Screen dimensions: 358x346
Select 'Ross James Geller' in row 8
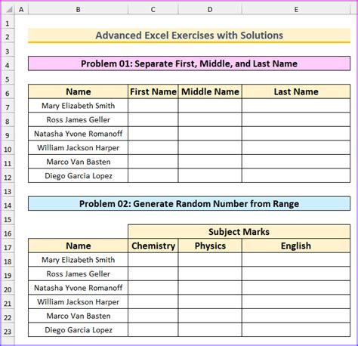pyautogui.click(x=78, y=119)
